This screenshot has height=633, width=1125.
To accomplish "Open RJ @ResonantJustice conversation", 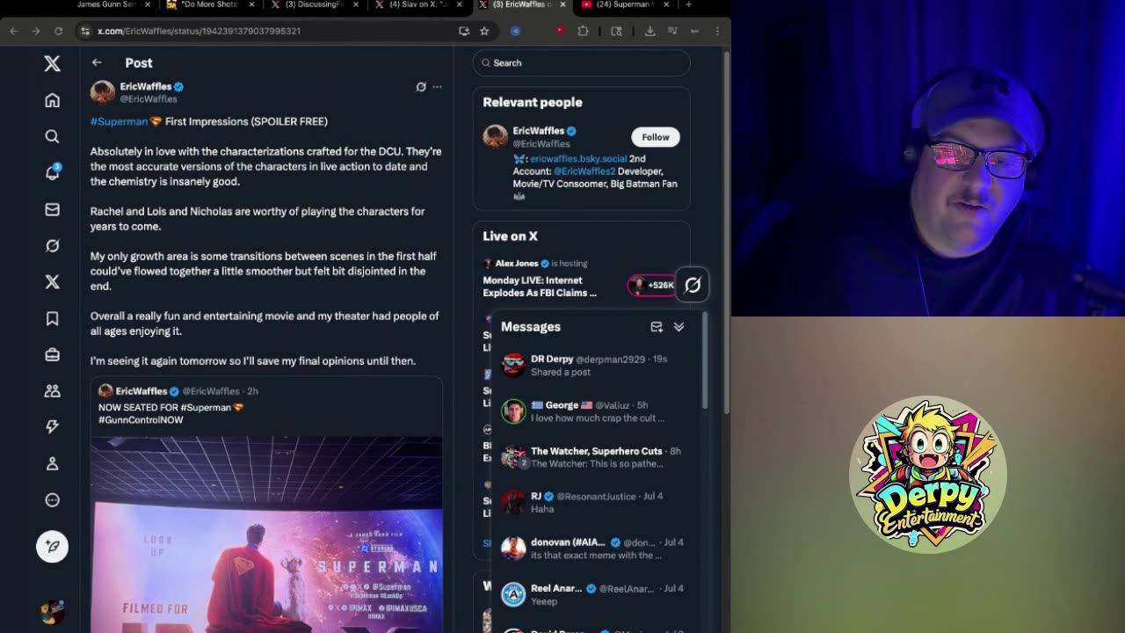I will tap(598, 503).
